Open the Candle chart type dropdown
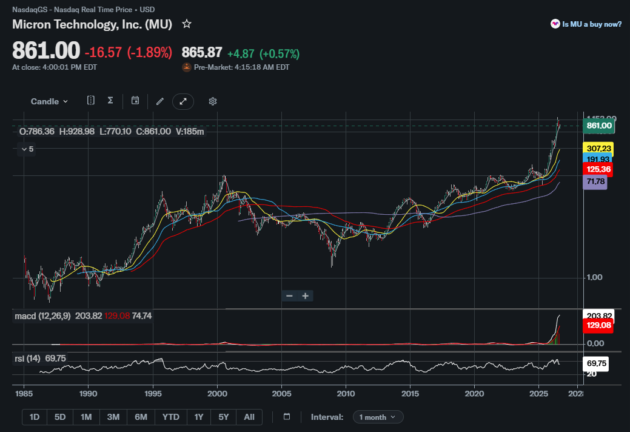This screenshot has width=630, height=432. pos(49,101)
